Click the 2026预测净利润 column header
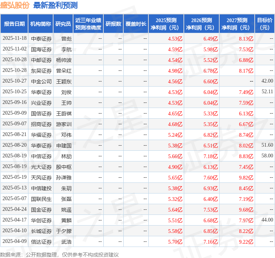 (202, 24)
